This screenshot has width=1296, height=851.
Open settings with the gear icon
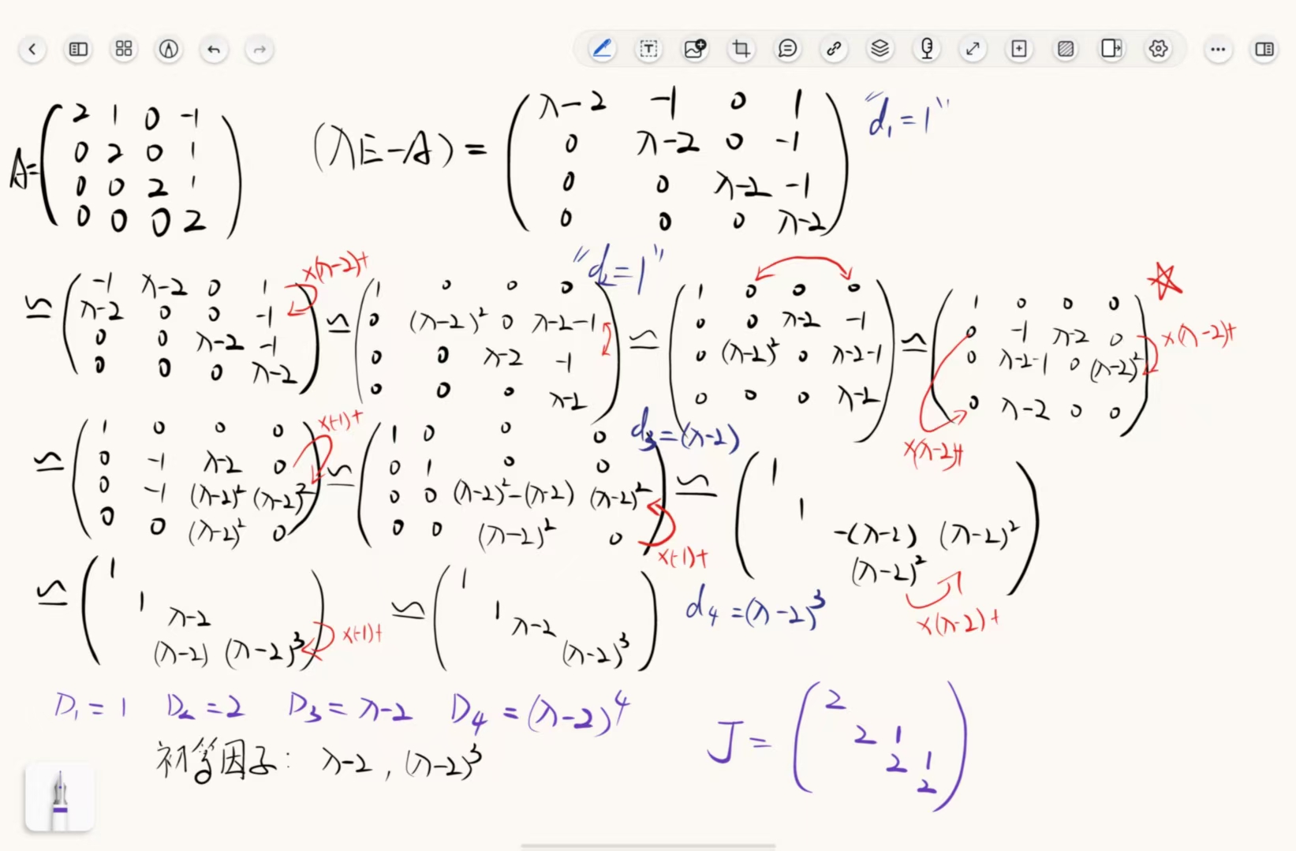click(1158, 49)
